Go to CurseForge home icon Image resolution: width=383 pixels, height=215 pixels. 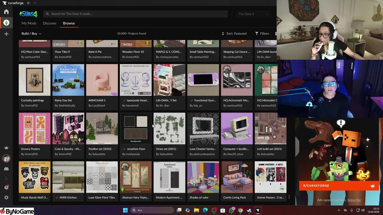[6, 12]
